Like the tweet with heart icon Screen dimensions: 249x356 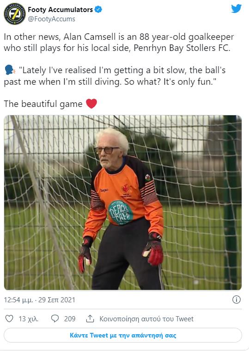coord(9,319)
